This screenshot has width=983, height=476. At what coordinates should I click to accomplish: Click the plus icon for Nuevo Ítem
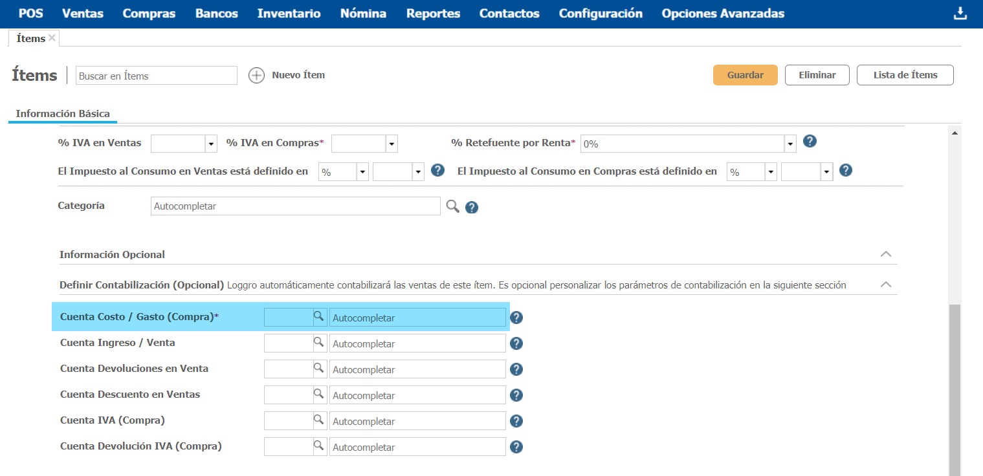click(257, 76)
